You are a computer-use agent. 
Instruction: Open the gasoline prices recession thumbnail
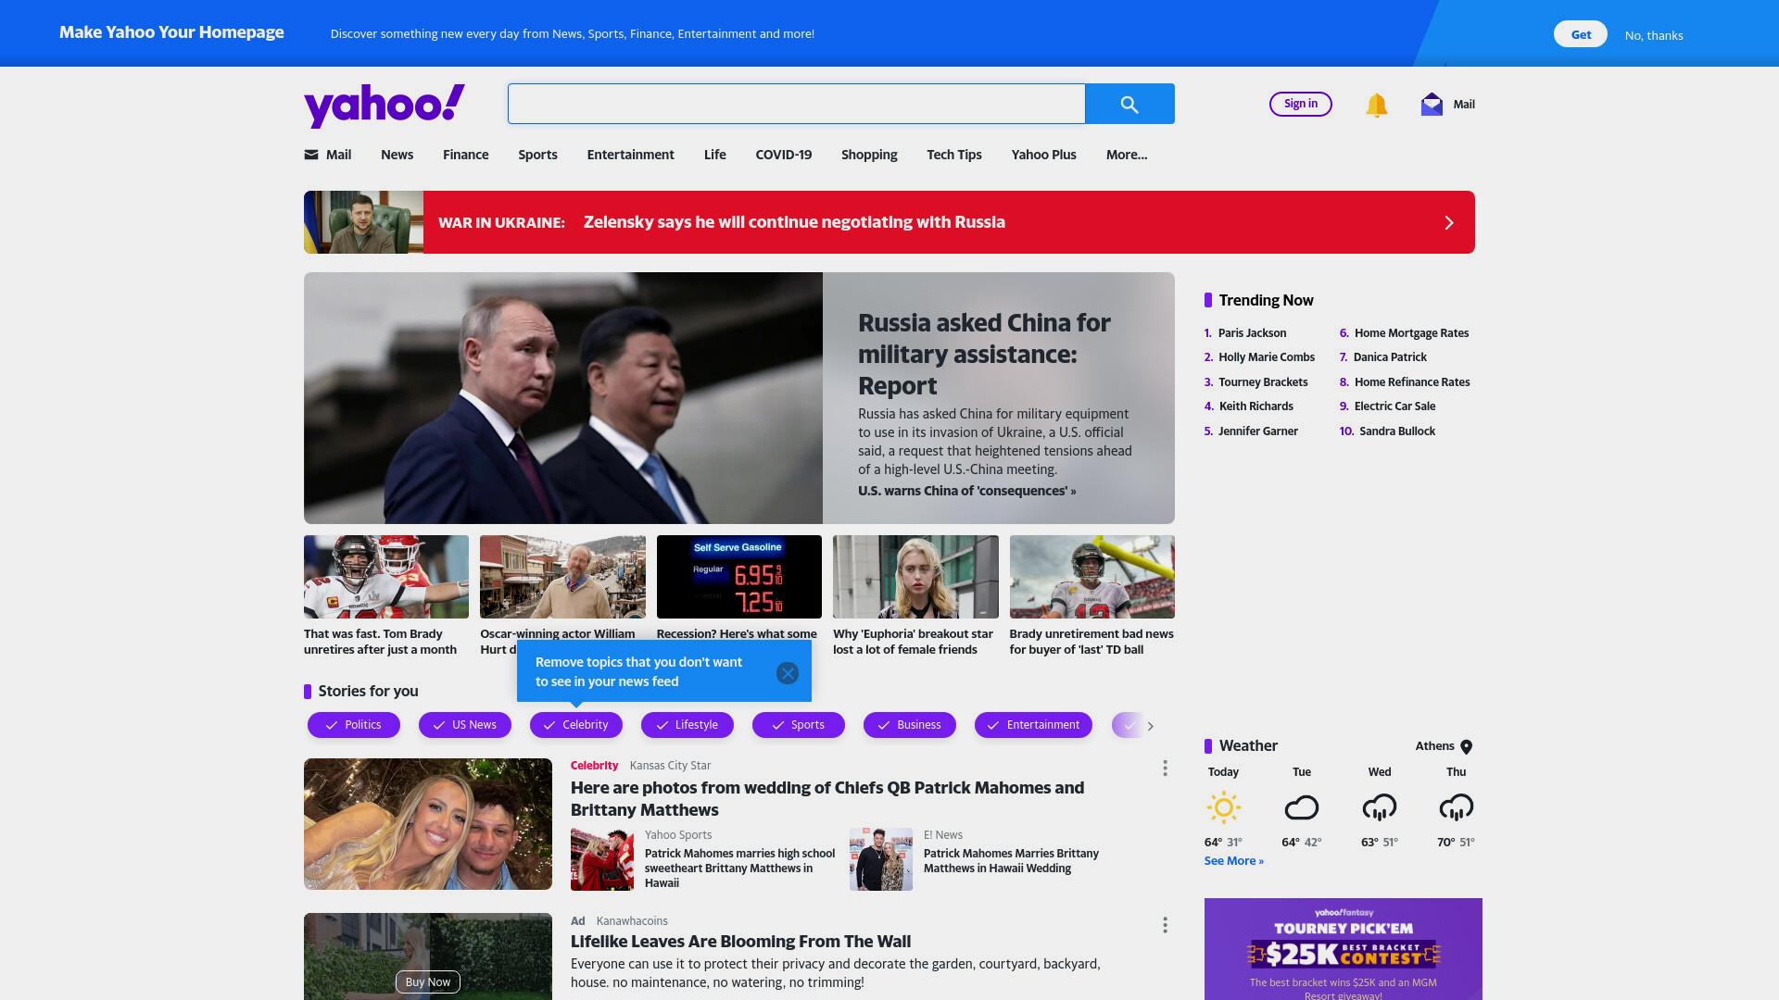[739, 577]
